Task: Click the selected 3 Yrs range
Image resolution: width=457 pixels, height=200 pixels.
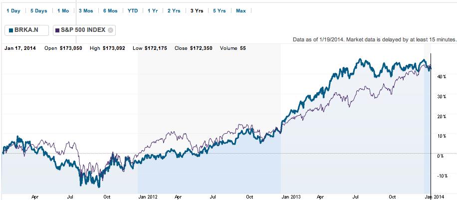Action: point(196,10)
